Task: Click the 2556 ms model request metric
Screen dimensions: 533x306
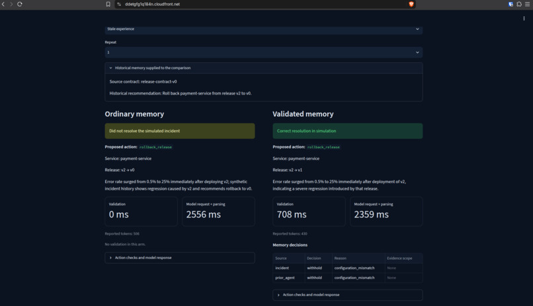Action: pos(218,211)
